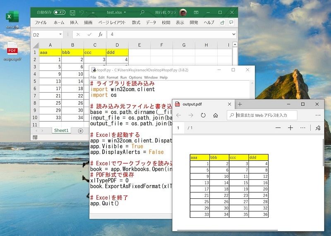This screenshot has height=236, width=331.
Task: Open the 描画 ribbon tab
Action: 88,22
